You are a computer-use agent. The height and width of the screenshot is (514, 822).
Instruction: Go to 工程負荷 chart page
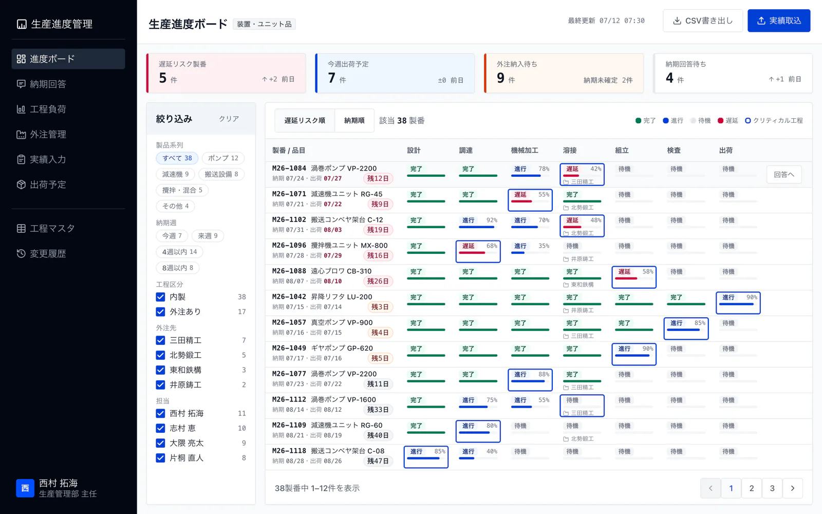coord(68,109)
